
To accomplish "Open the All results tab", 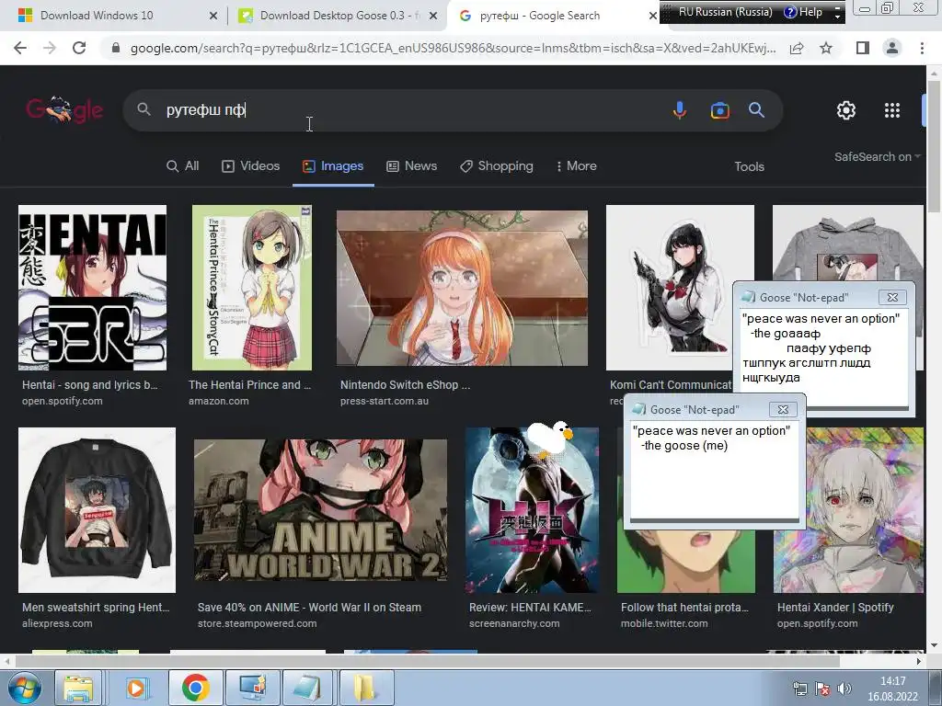I will [x=183, y=166].
